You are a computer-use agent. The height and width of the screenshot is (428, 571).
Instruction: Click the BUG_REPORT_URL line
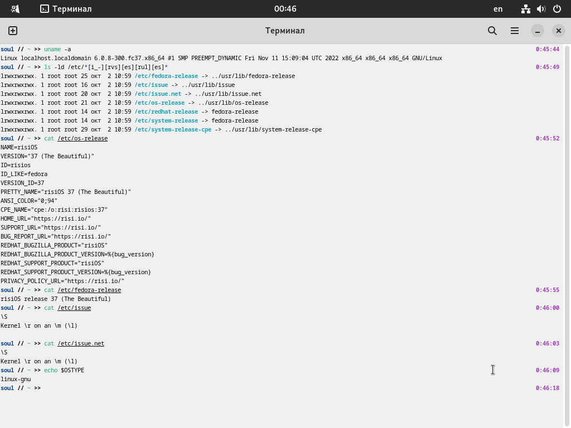click(56, 236)
